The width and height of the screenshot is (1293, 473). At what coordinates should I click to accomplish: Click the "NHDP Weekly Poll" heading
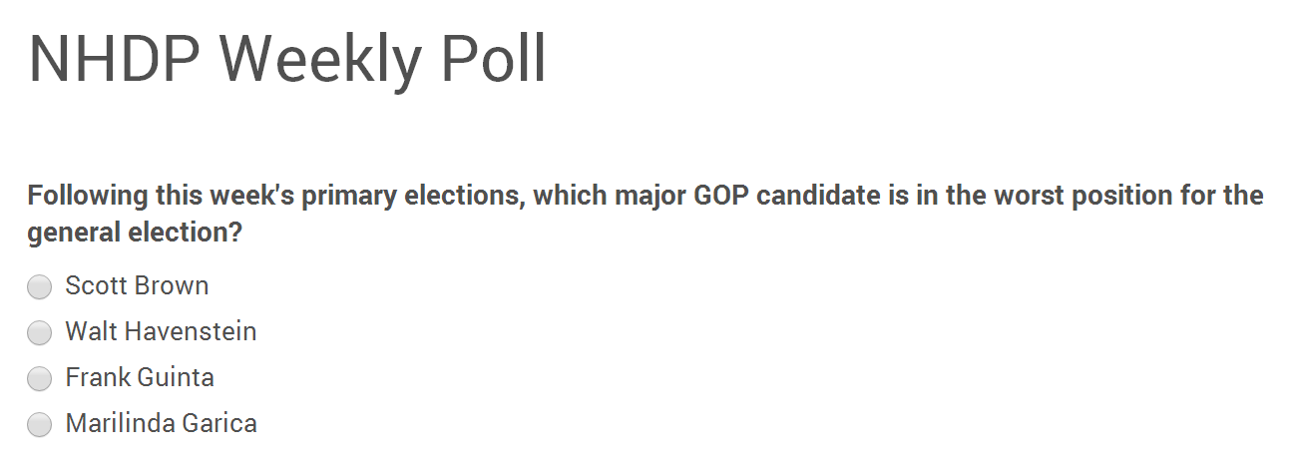[x=287, y=60]
